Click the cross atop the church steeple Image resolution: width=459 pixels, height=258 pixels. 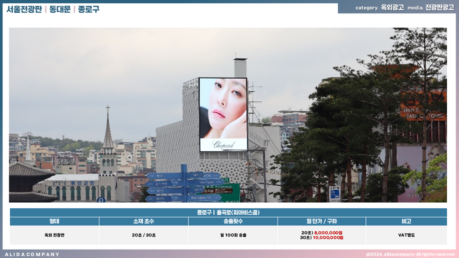pos(108,109)
